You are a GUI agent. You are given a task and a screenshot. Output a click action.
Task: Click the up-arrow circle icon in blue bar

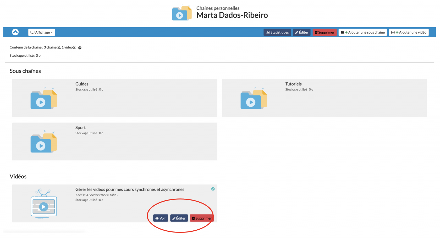point(15,32)
